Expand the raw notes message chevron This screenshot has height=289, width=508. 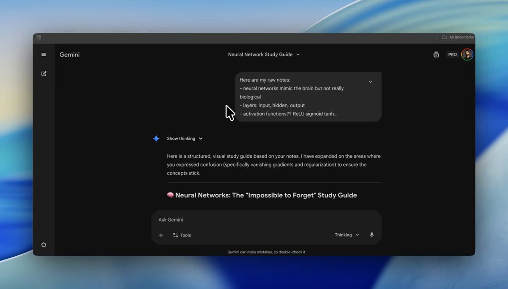tap(370, 82)
